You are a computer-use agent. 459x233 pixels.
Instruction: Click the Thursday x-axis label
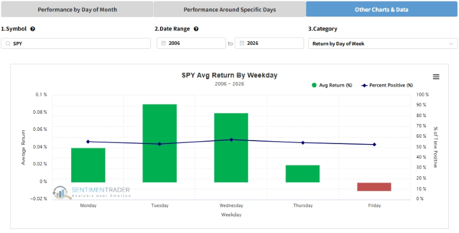pyautogui.click(x=303, y=205)
